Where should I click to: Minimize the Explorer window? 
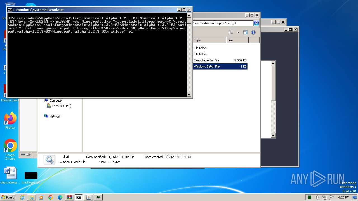tap(247, 15)
